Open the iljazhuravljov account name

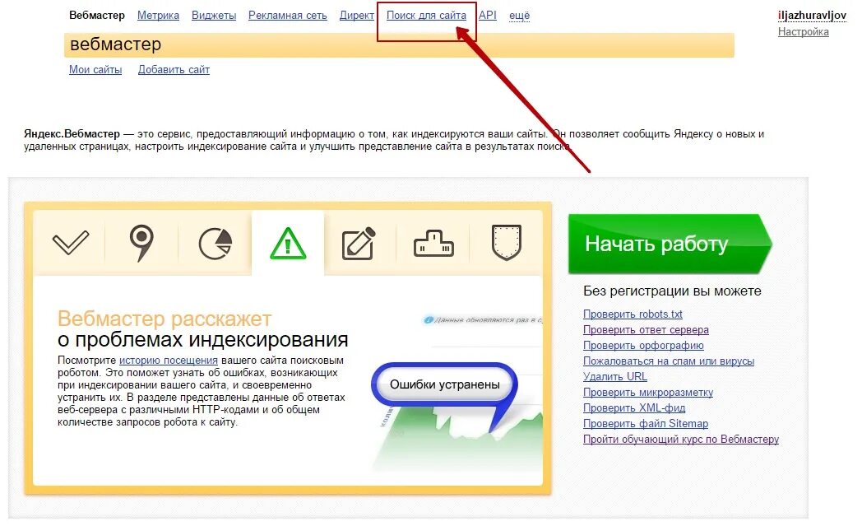point(812,16)
